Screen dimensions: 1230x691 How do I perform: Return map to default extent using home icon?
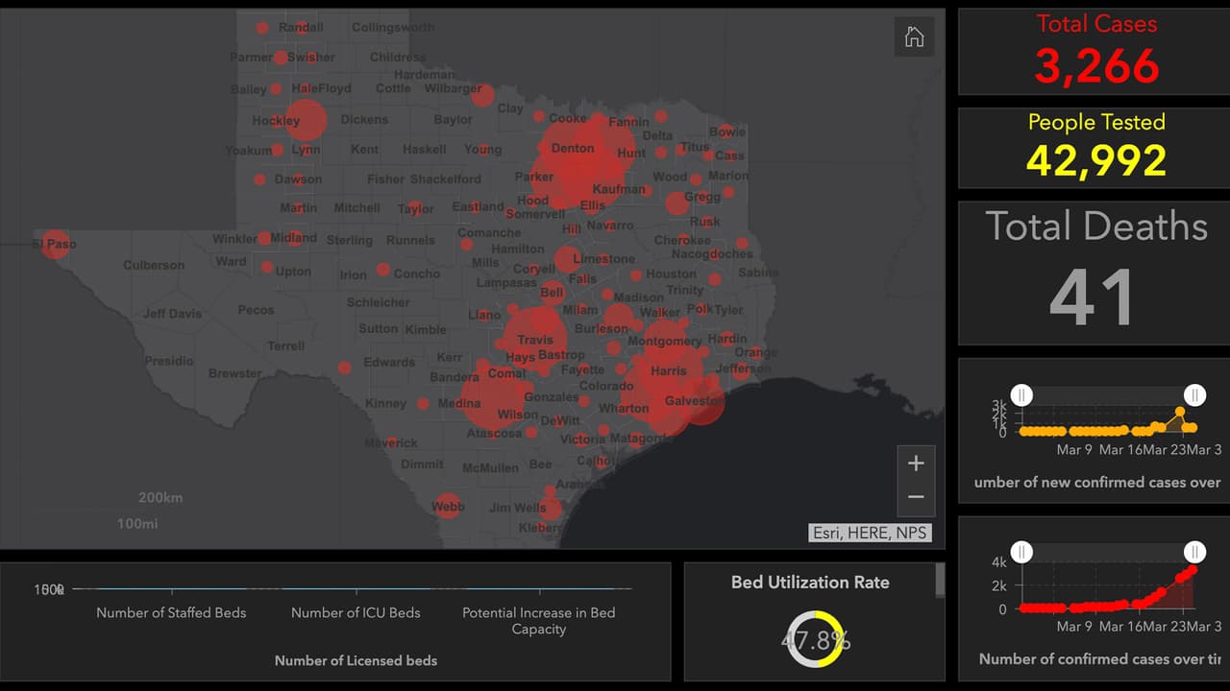[914, 36]
